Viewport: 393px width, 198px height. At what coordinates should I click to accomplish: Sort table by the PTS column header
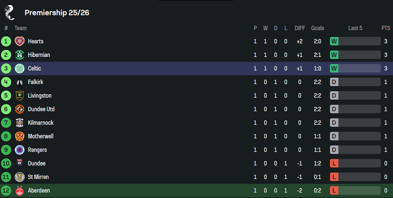tap(386, 28)
